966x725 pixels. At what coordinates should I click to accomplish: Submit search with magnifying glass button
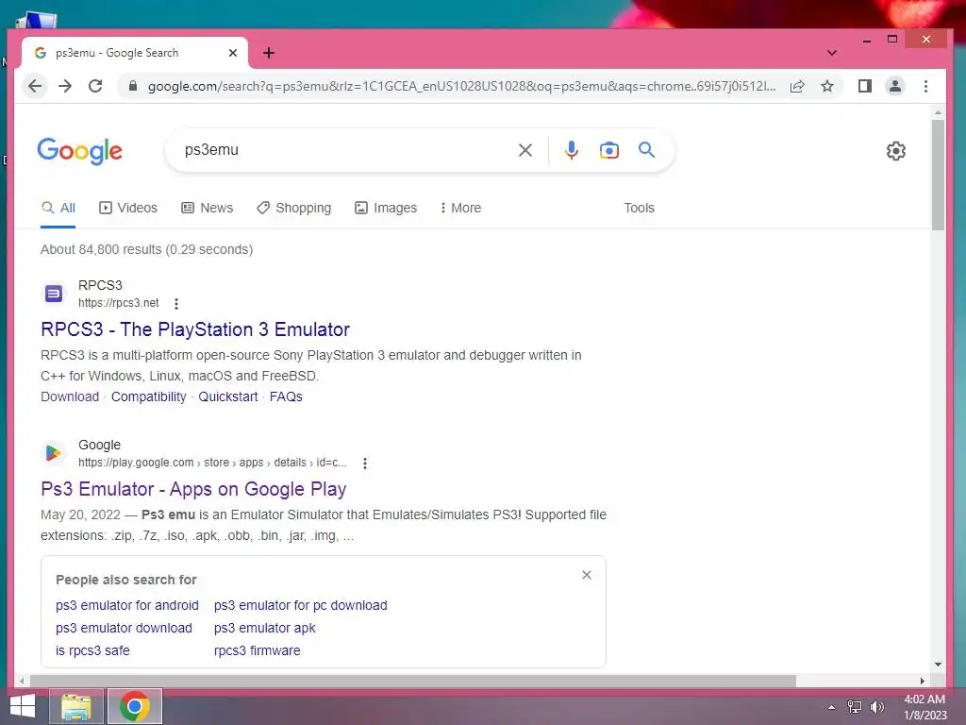pos(646,149)
